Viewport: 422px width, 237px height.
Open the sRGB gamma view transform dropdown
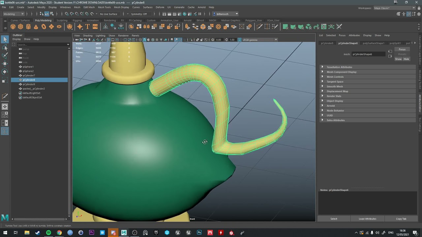(260, 40)
